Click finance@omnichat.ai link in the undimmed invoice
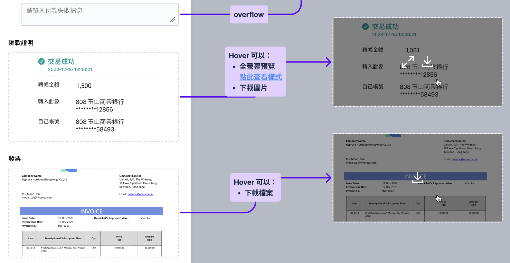This screenshot has width=510, height=263. [140, 194]
